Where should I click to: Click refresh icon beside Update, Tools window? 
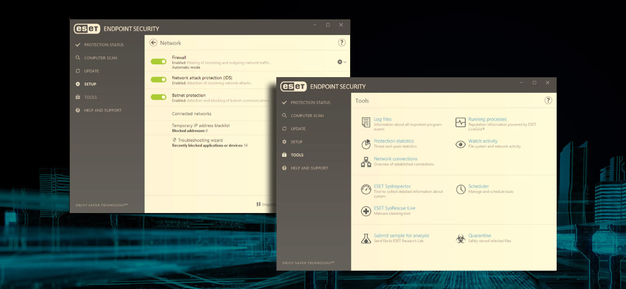[285, 129]
